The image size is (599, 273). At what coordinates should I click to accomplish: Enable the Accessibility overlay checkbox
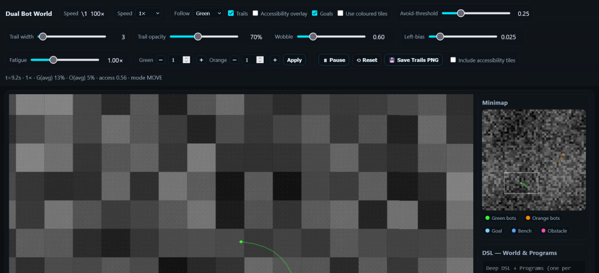(256, 13)
